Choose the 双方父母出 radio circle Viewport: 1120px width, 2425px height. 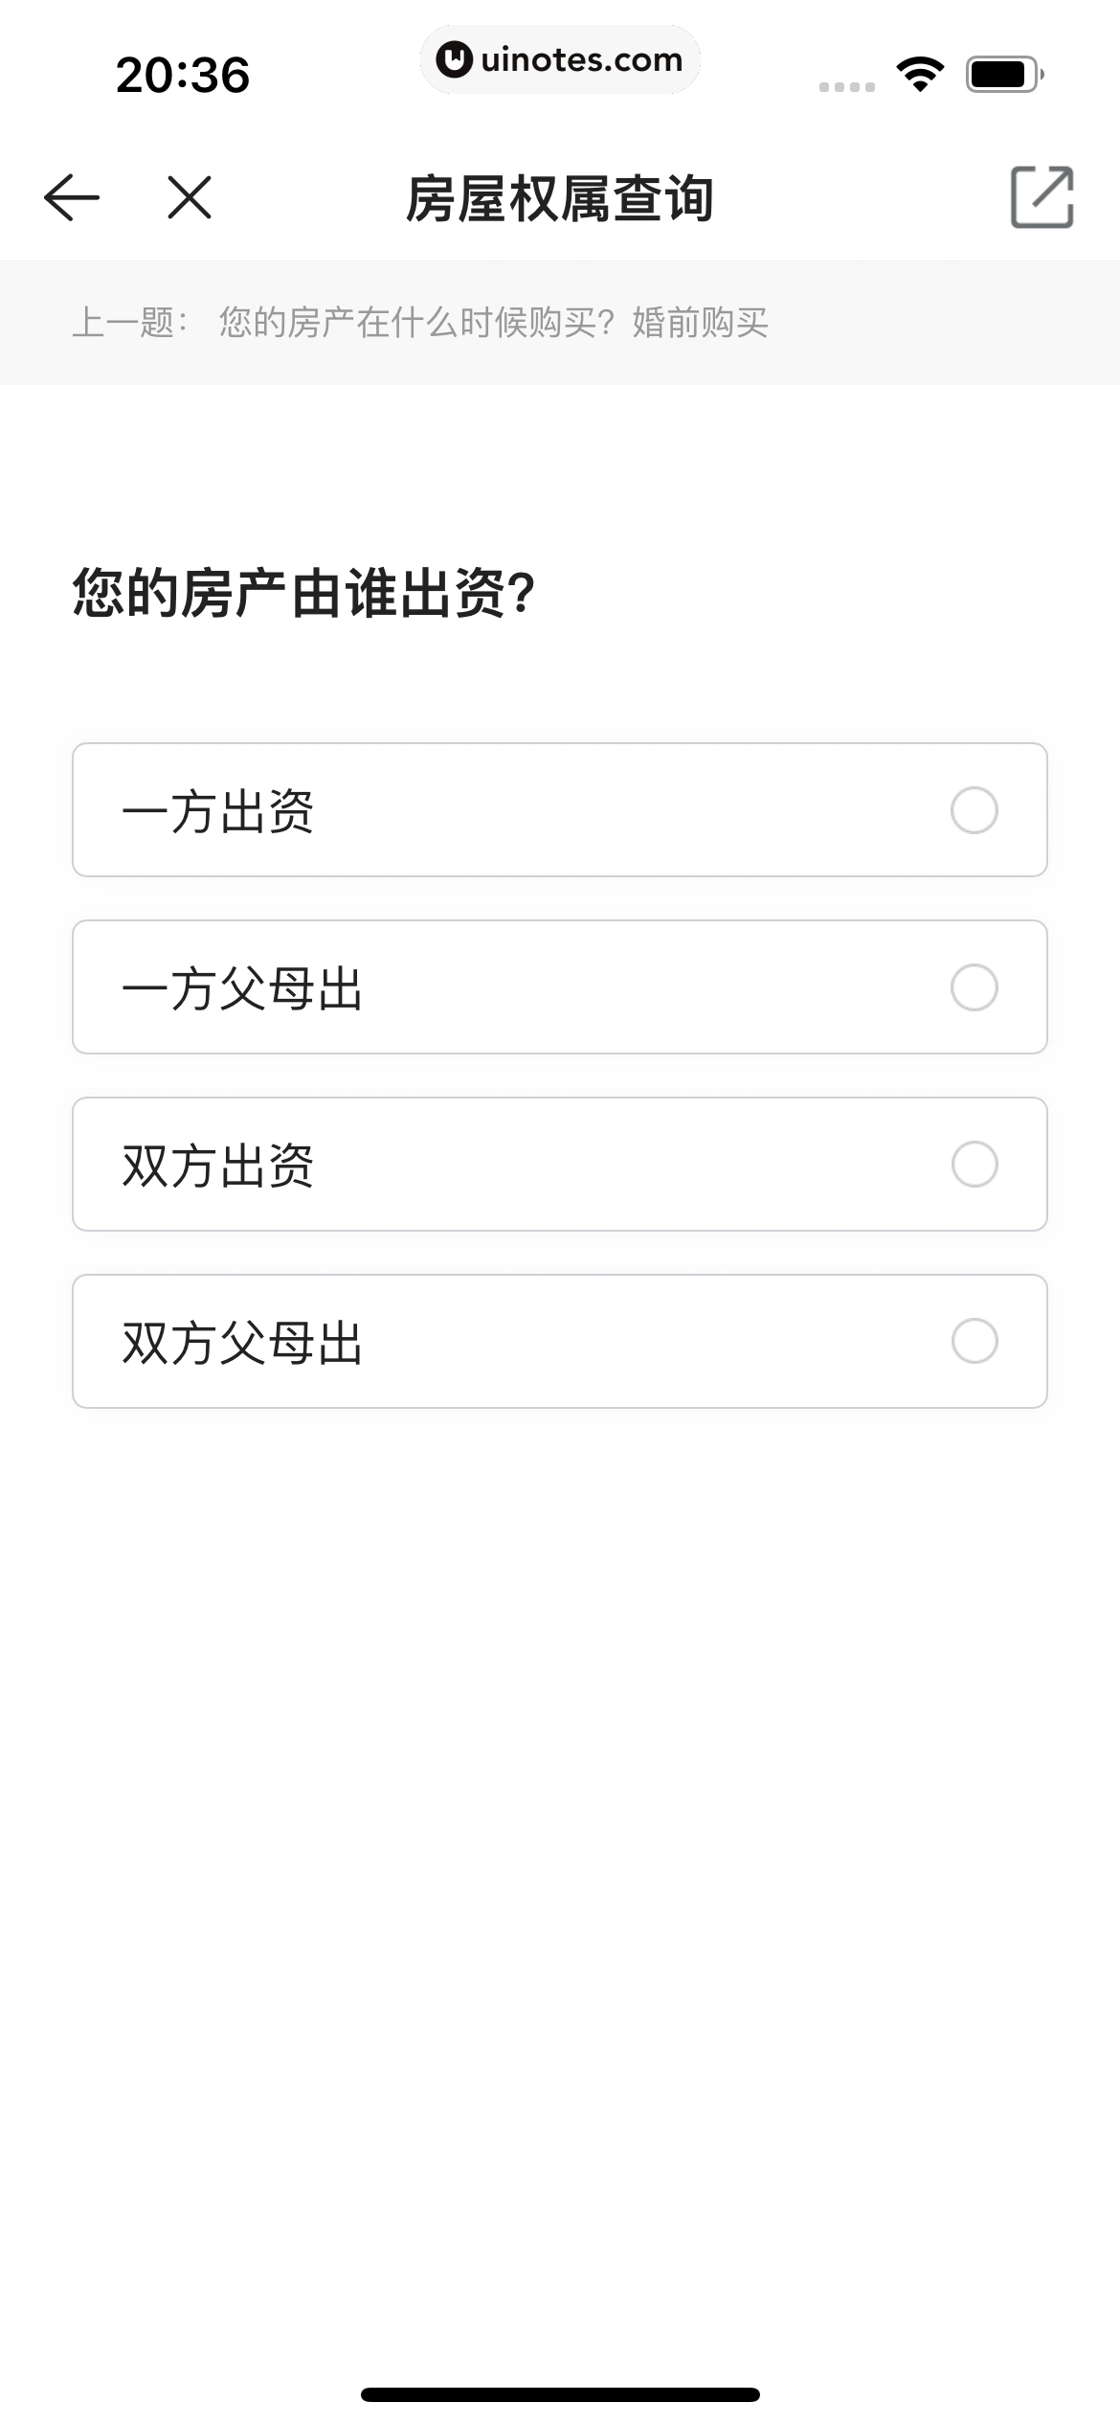(x=974, y=1341)
